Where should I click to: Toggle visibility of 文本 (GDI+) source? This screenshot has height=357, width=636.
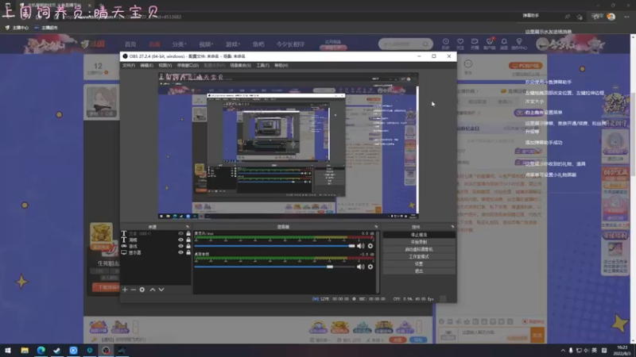point(180,233)
